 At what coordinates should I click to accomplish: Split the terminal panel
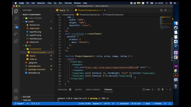[x=158, y=89]
